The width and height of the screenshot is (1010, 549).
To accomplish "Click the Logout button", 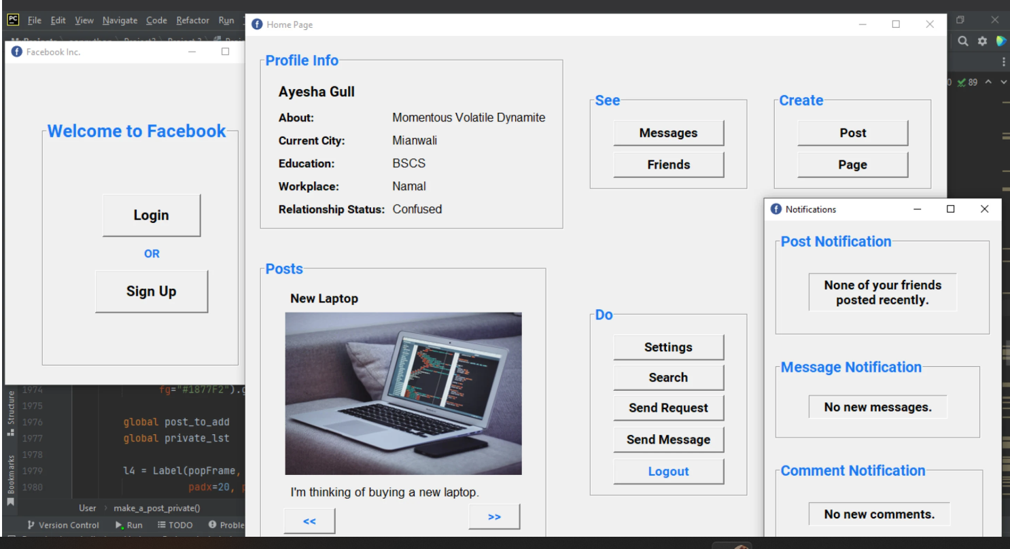I will (669, 472).
